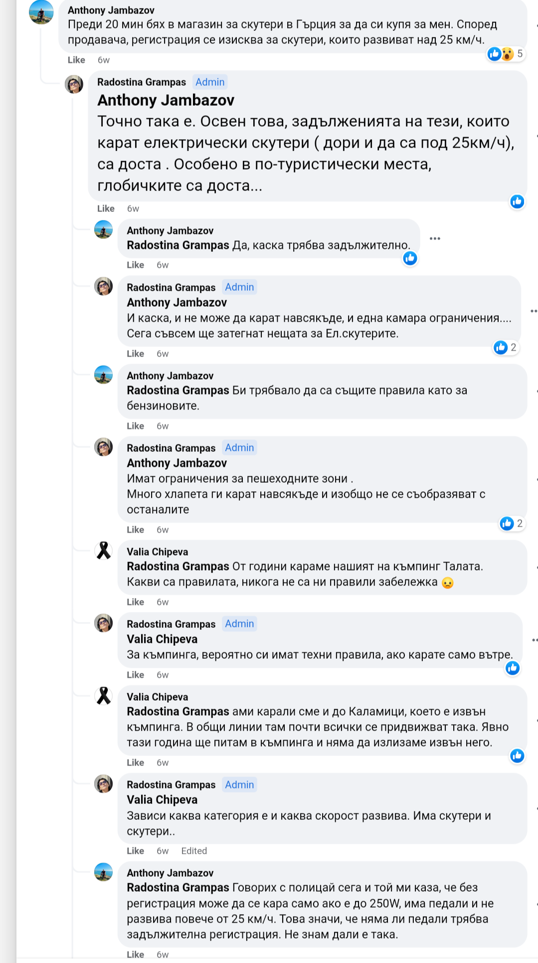Click the 6w timestamp under the top comment
This screenshot has height=963, width=538.
(104, 60)
